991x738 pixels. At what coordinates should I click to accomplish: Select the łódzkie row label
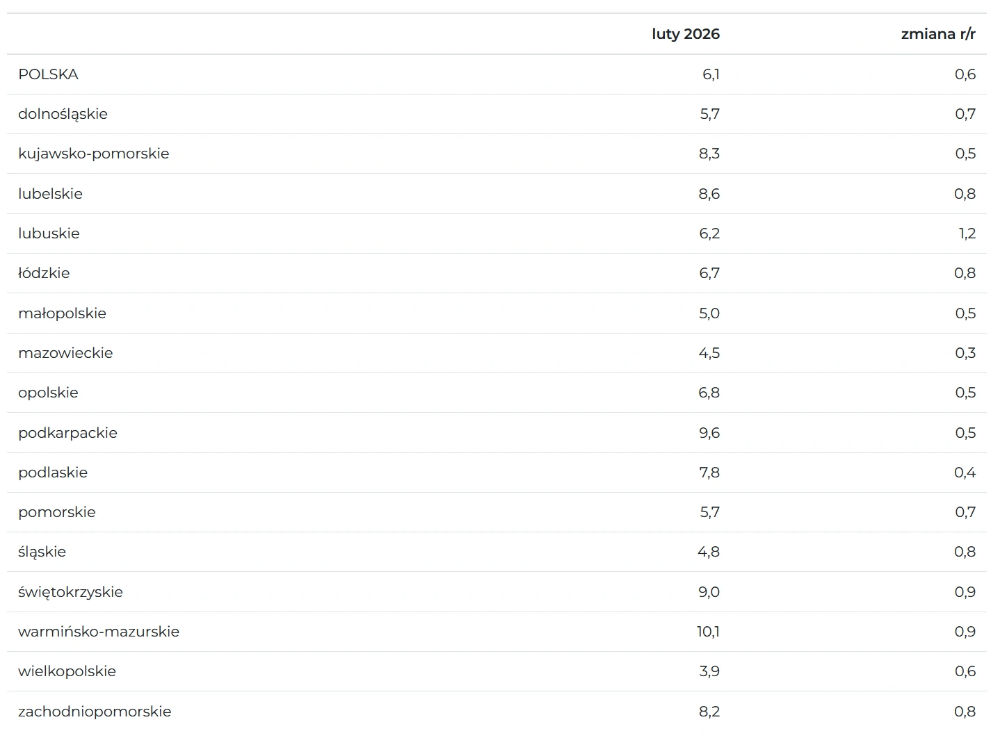pyautogui.click(x=44, y=273)
